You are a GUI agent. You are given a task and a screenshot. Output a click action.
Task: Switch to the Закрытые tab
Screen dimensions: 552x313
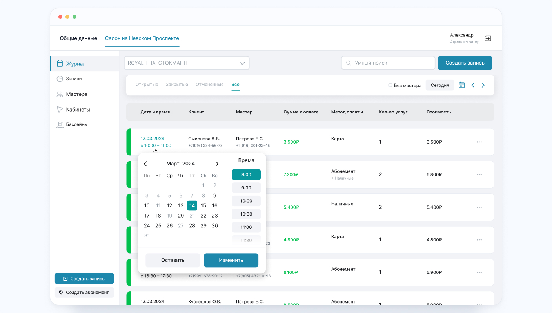pyautogui.click(x=177, y=85)
